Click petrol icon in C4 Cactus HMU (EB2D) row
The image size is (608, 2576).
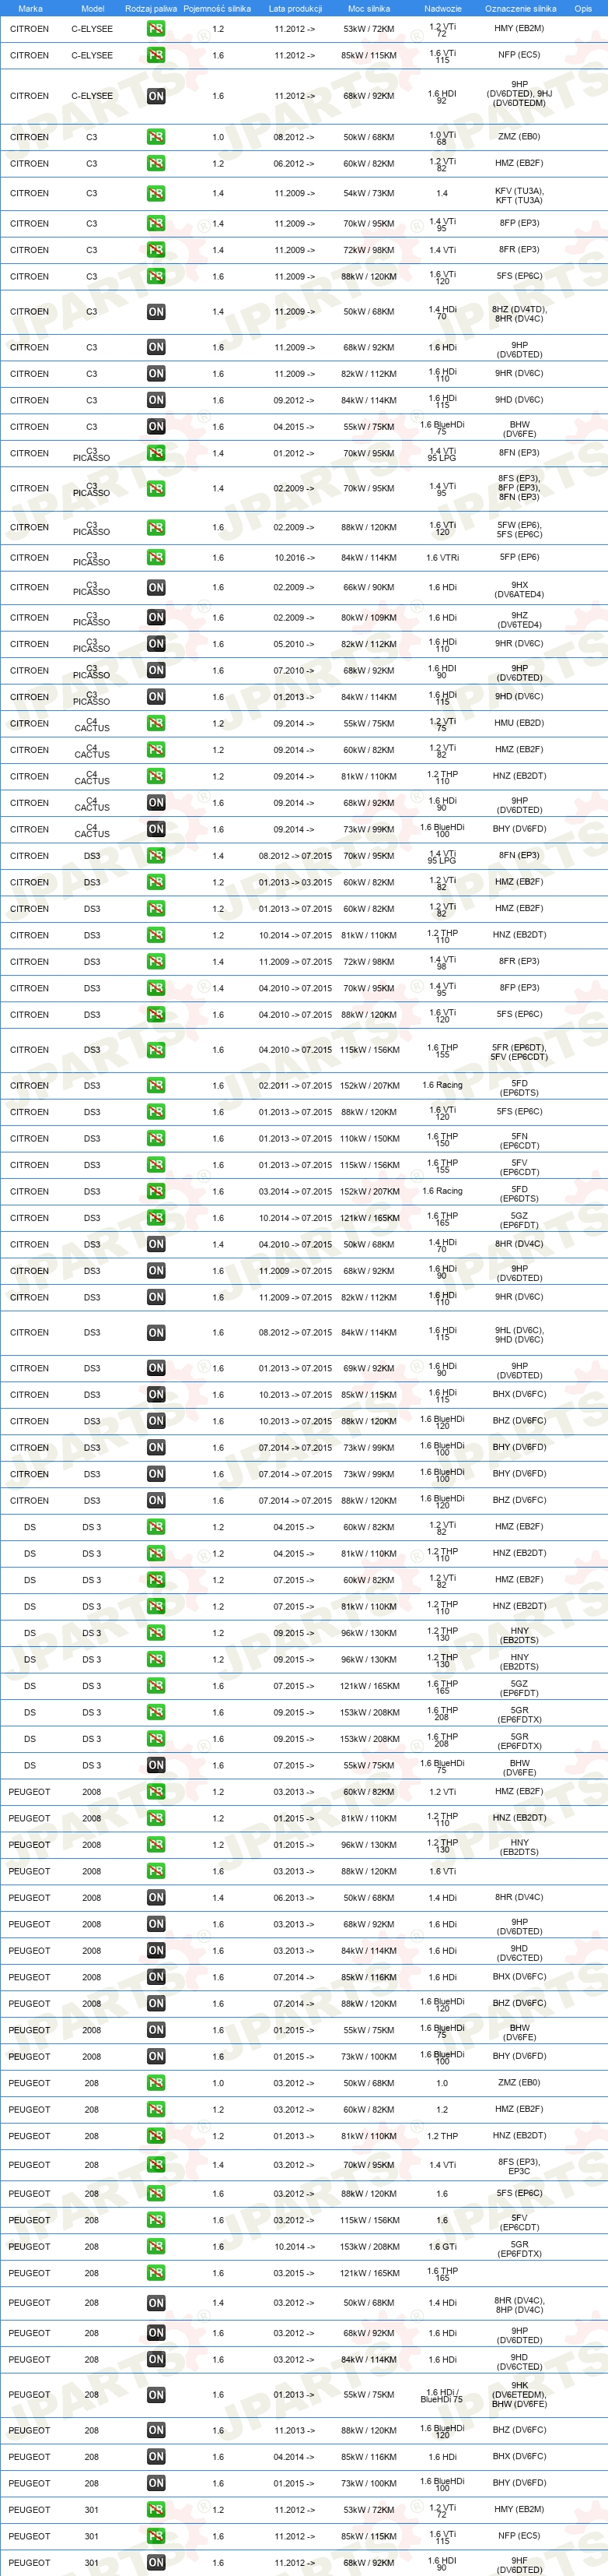point(155,723)
